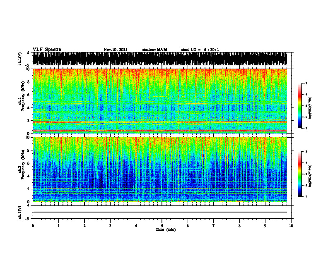328x253 pixels.
Task: Select the date text "Nov.10, 2021"
Action: [116, 50]
